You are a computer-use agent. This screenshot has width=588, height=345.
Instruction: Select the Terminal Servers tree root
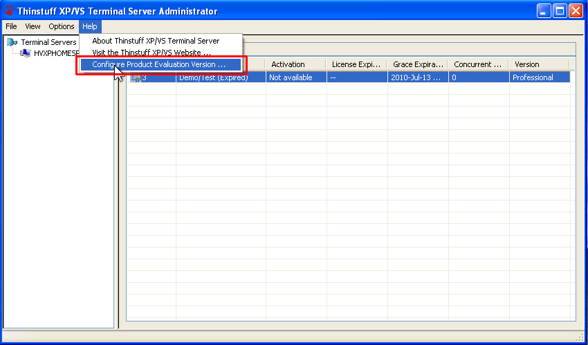pyautogui.click(x=48, y=42)
